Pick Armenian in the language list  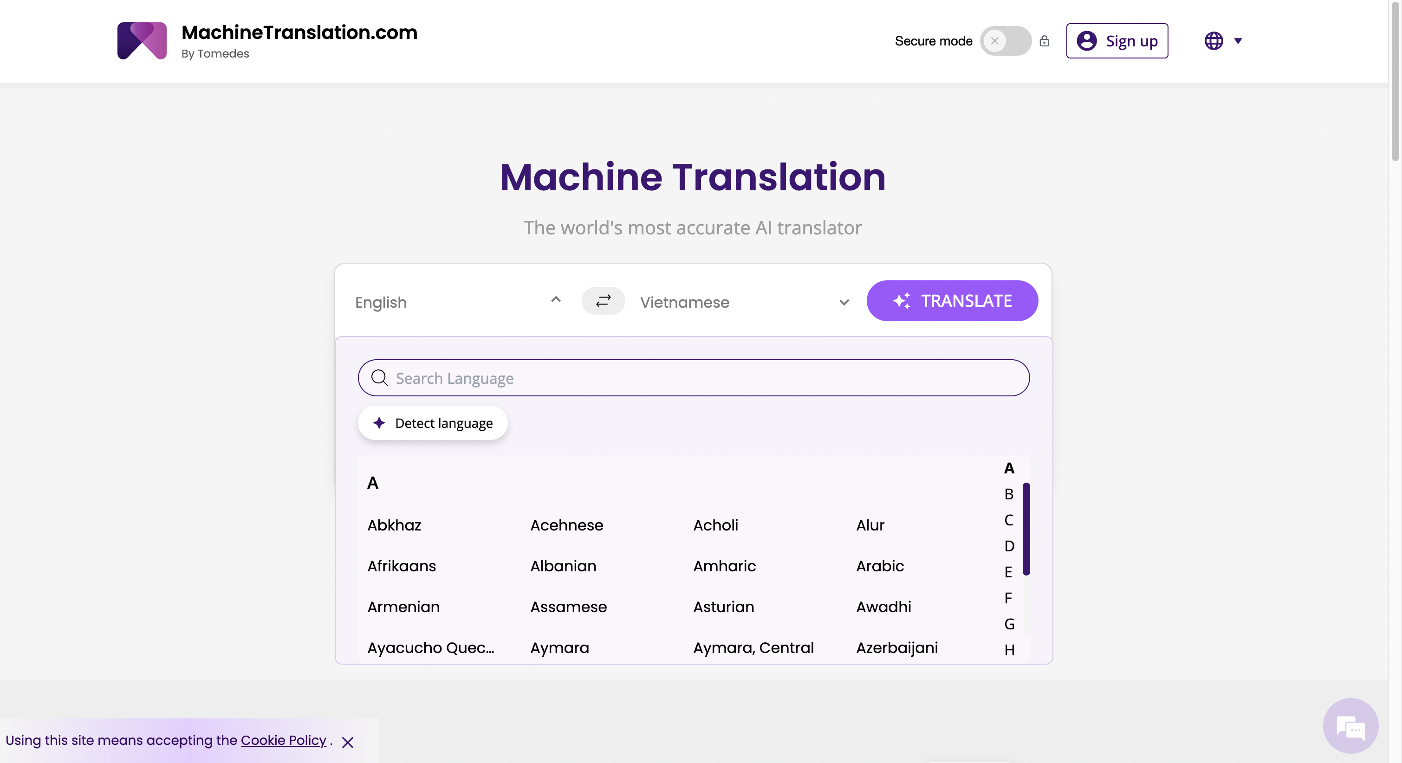click(403, 606)
